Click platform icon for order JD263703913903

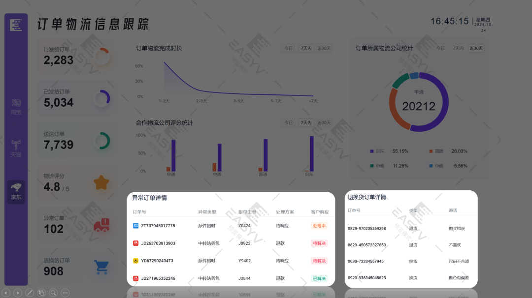click(x=135, y=243)
